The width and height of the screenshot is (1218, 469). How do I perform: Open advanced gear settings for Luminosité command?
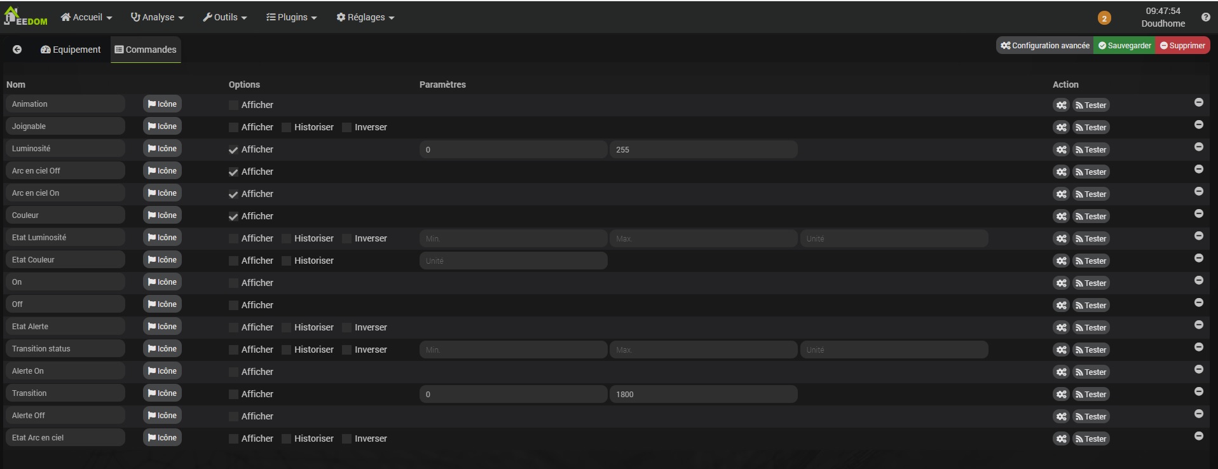pyautogui.click(x=1061, y=150)
